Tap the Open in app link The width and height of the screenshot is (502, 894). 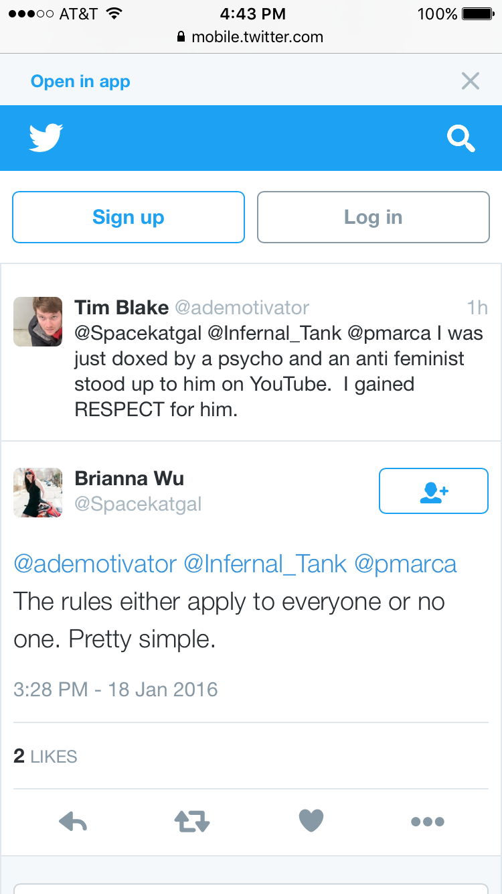(x=80, y=82)
